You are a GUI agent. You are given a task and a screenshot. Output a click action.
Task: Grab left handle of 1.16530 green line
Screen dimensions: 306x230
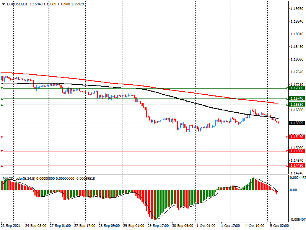(2, 105)
